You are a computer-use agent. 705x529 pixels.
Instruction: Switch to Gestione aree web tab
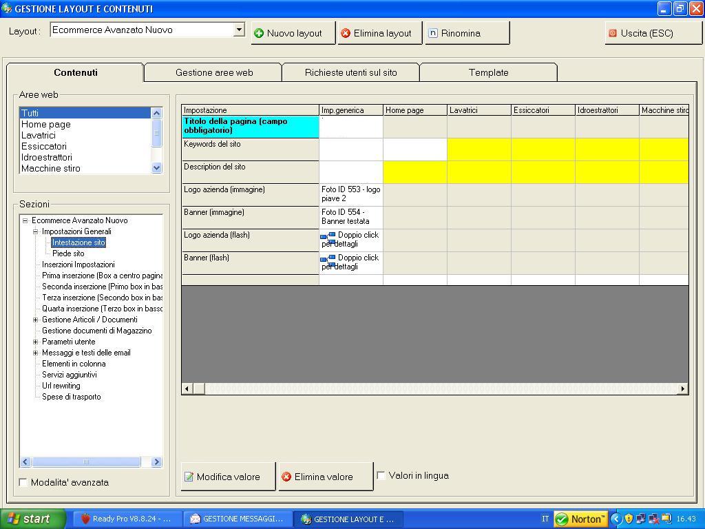coord(214,72)
